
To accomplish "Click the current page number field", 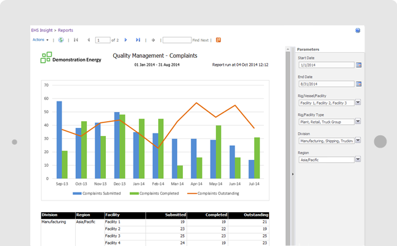I will pyautogui.click(x=103, y=40).
